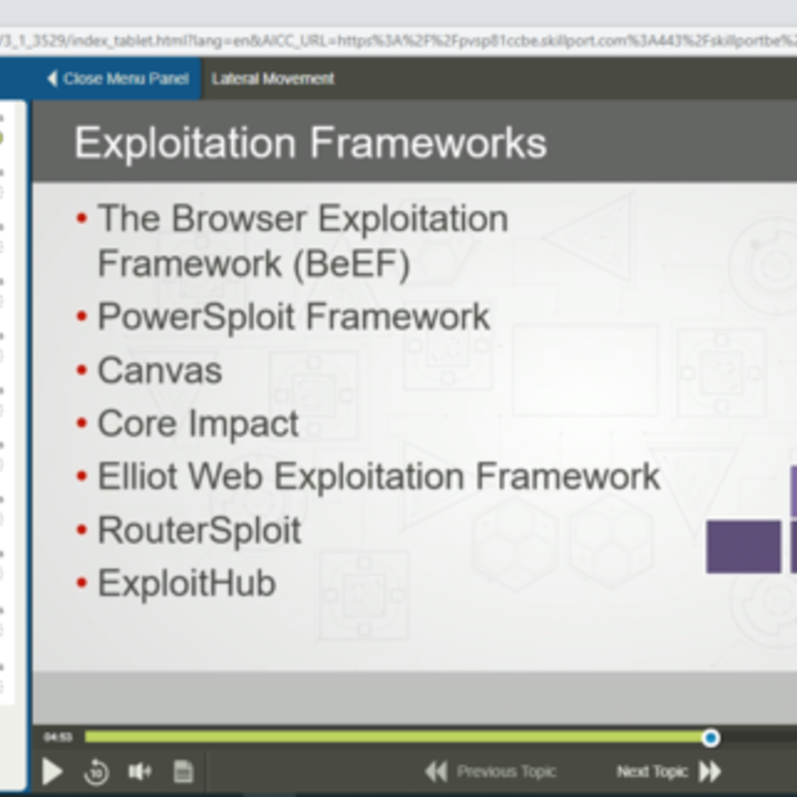Click the elapsed time 04:53 label

[58, 737]
